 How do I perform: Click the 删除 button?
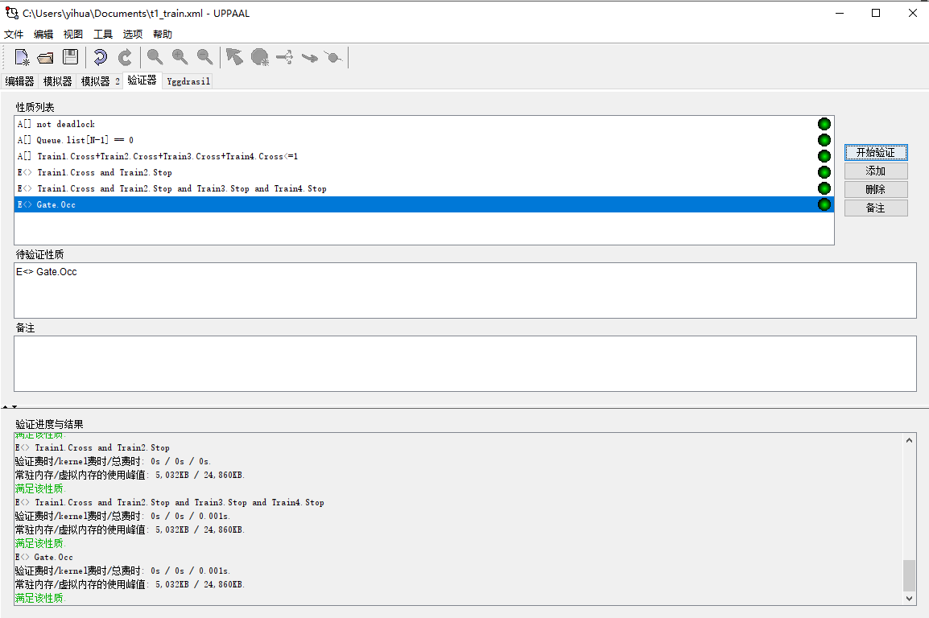876,189
